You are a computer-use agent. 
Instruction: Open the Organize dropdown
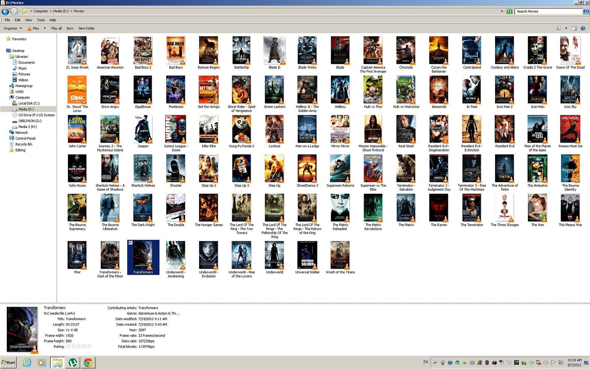click(x=13, y=28)
